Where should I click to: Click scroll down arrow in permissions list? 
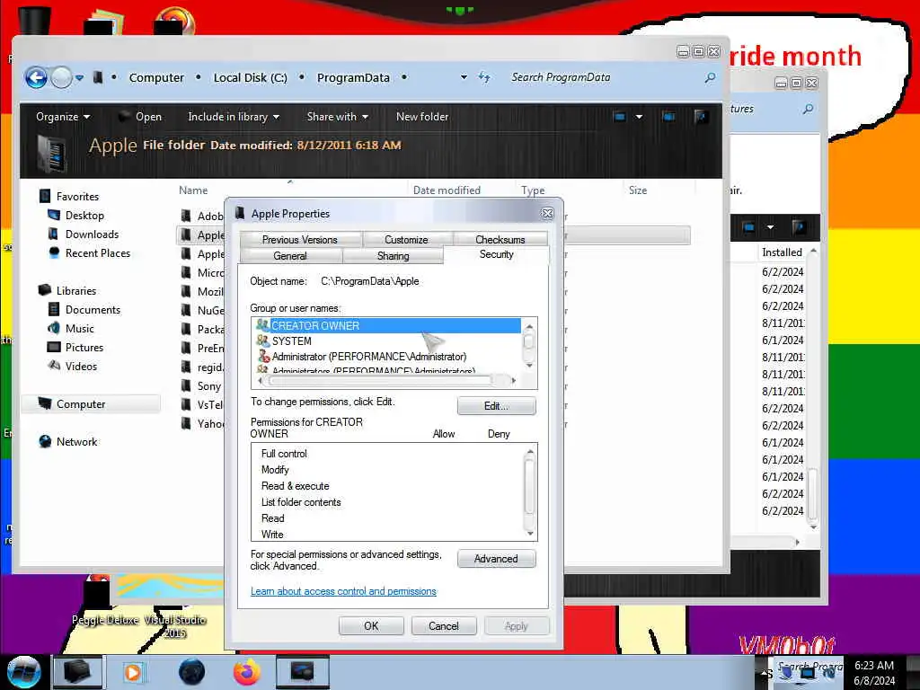530,534
